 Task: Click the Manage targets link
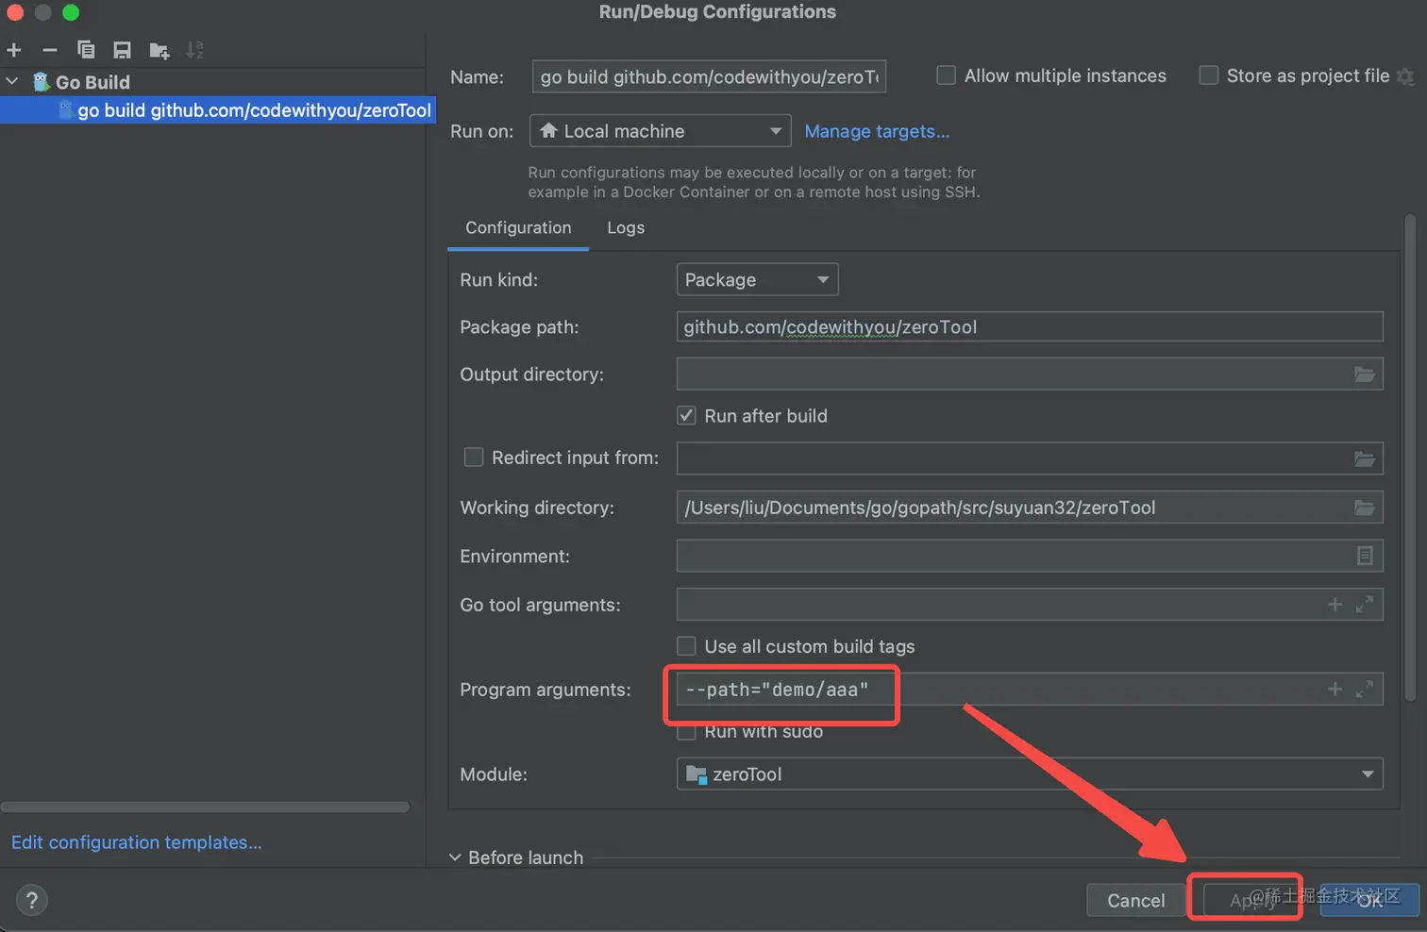click(877, 131)
